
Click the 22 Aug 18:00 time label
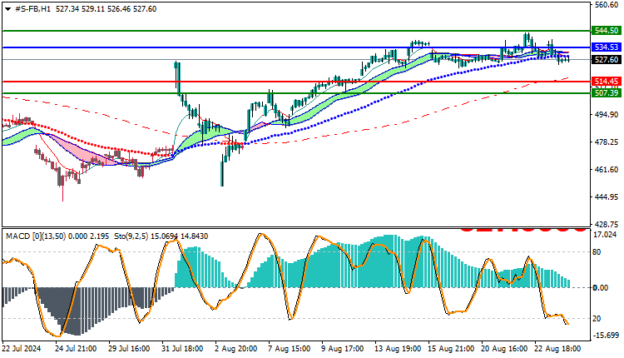point(557,349)
